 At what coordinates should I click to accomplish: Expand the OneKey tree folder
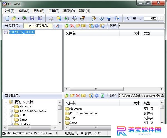click(11, 124)
